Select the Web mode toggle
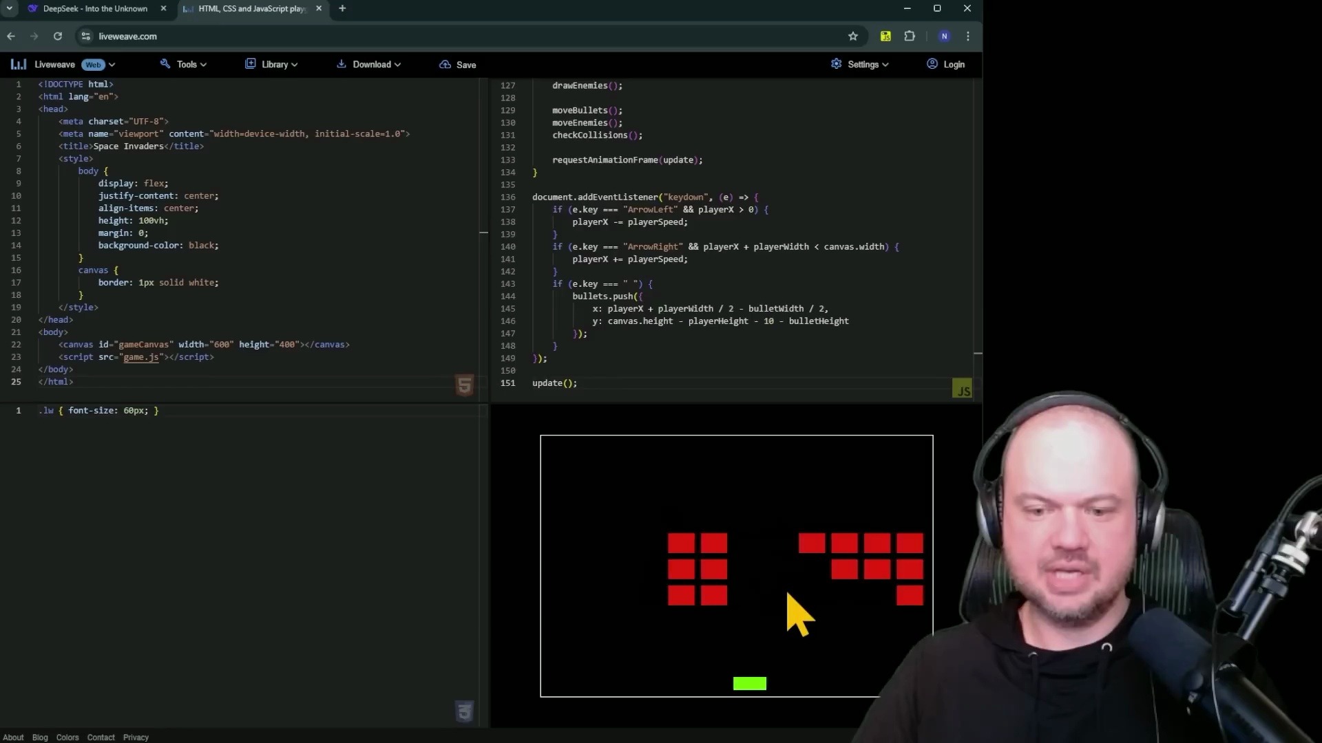This screenshot has width=1322, height=743. (93, 65)
